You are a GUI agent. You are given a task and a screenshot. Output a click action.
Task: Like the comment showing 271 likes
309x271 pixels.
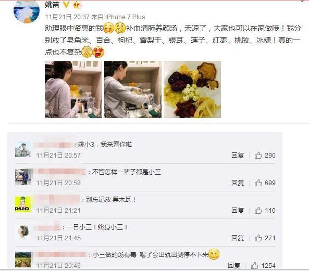point(258,238)
